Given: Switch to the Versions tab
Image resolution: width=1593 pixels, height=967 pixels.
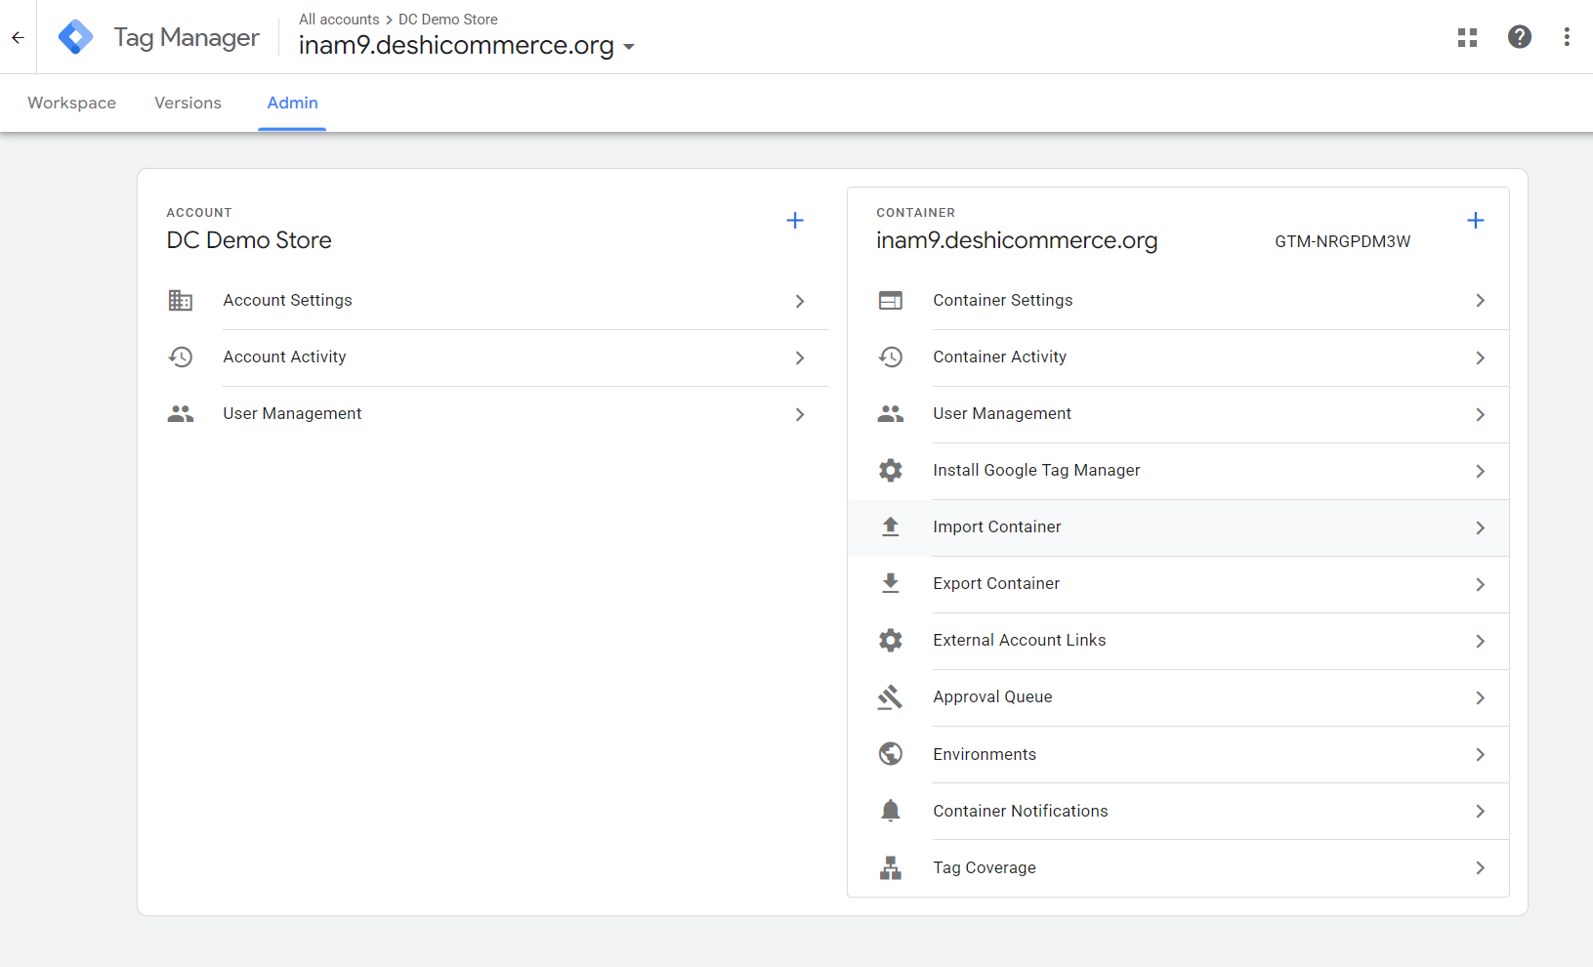Looking at the screenshot, I should click(x=188, y=103).
